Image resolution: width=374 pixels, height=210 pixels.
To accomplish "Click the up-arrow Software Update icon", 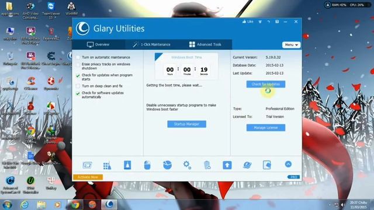I will (x=227, y=165).
